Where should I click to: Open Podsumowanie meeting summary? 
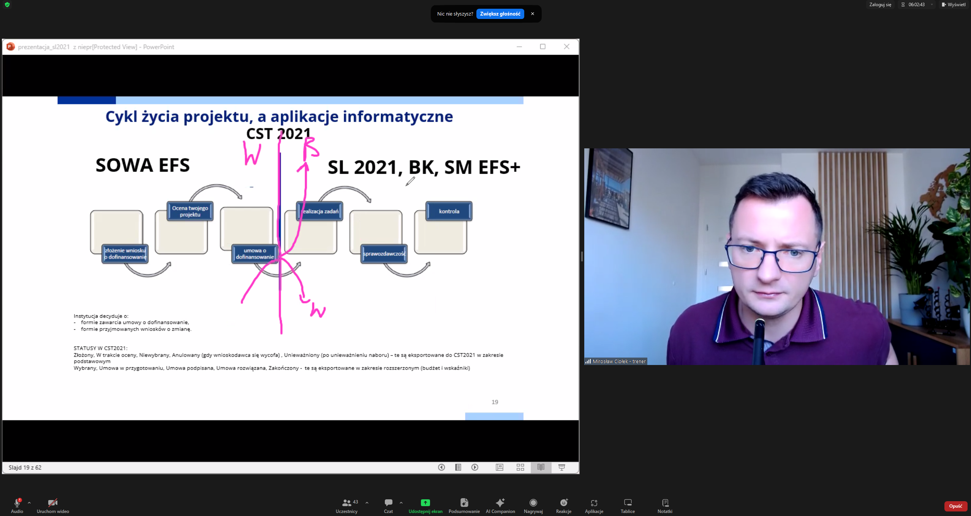tap(464, 503)
